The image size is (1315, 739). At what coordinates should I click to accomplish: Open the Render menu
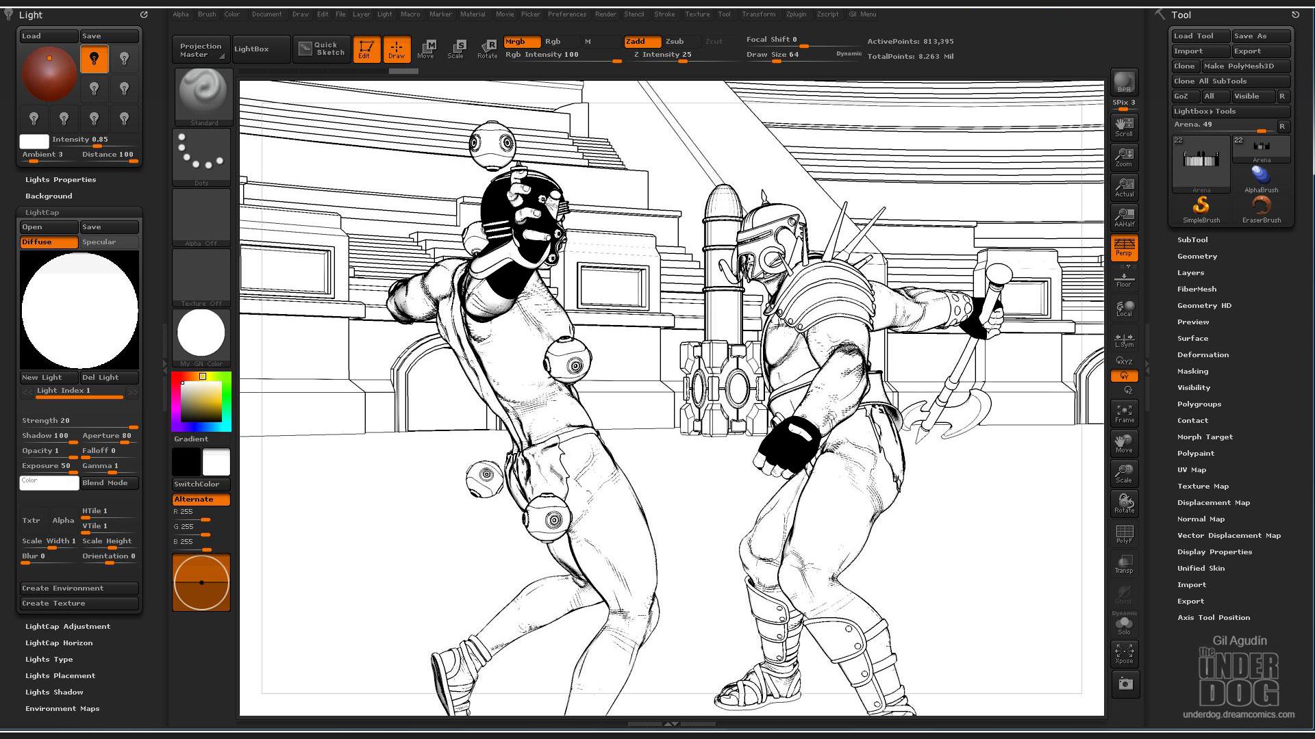(605, 14)
